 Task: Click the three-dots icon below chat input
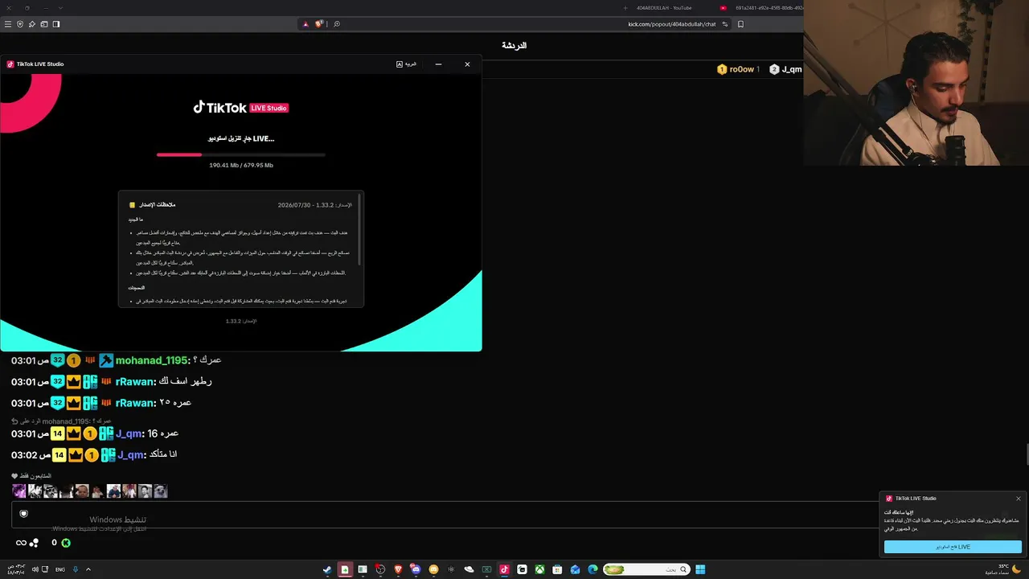point(34,543)
